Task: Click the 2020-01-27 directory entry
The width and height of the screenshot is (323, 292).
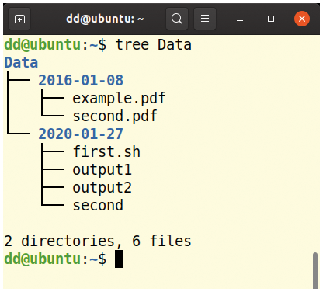Action: 81,134
